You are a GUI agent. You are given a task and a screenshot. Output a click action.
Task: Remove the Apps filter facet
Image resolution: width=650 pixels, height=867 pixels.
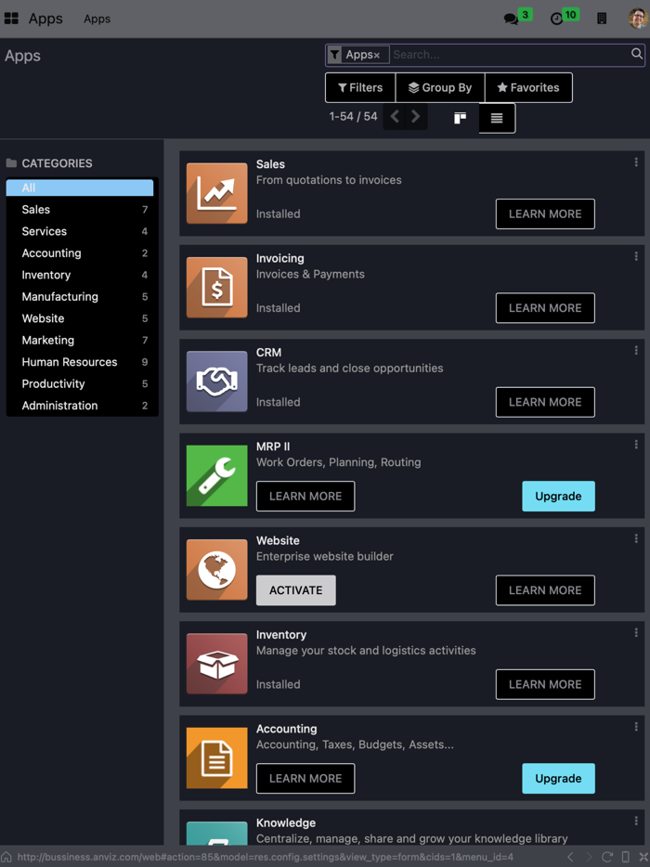[377, 56]
